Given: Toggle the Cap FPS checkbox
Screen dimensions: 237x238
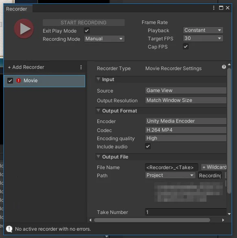Looking at the screenshot, I should click(186, 46).
